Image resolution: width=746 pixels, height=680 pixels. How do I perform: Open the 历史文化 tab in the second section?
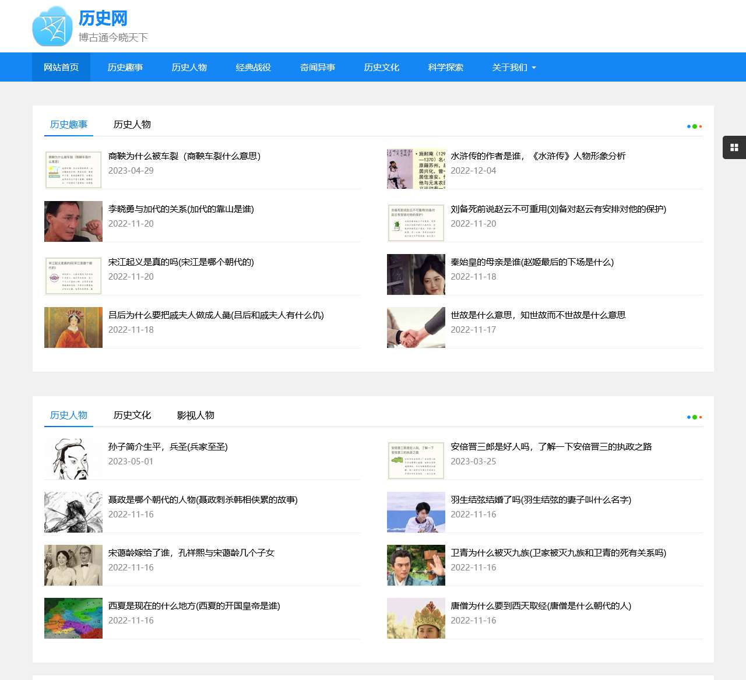(132, 415)
